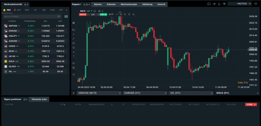Image resolution: width=261 pixels, height=126 pixels.
Task: Select the HOT market category
Action: (18, 10)
